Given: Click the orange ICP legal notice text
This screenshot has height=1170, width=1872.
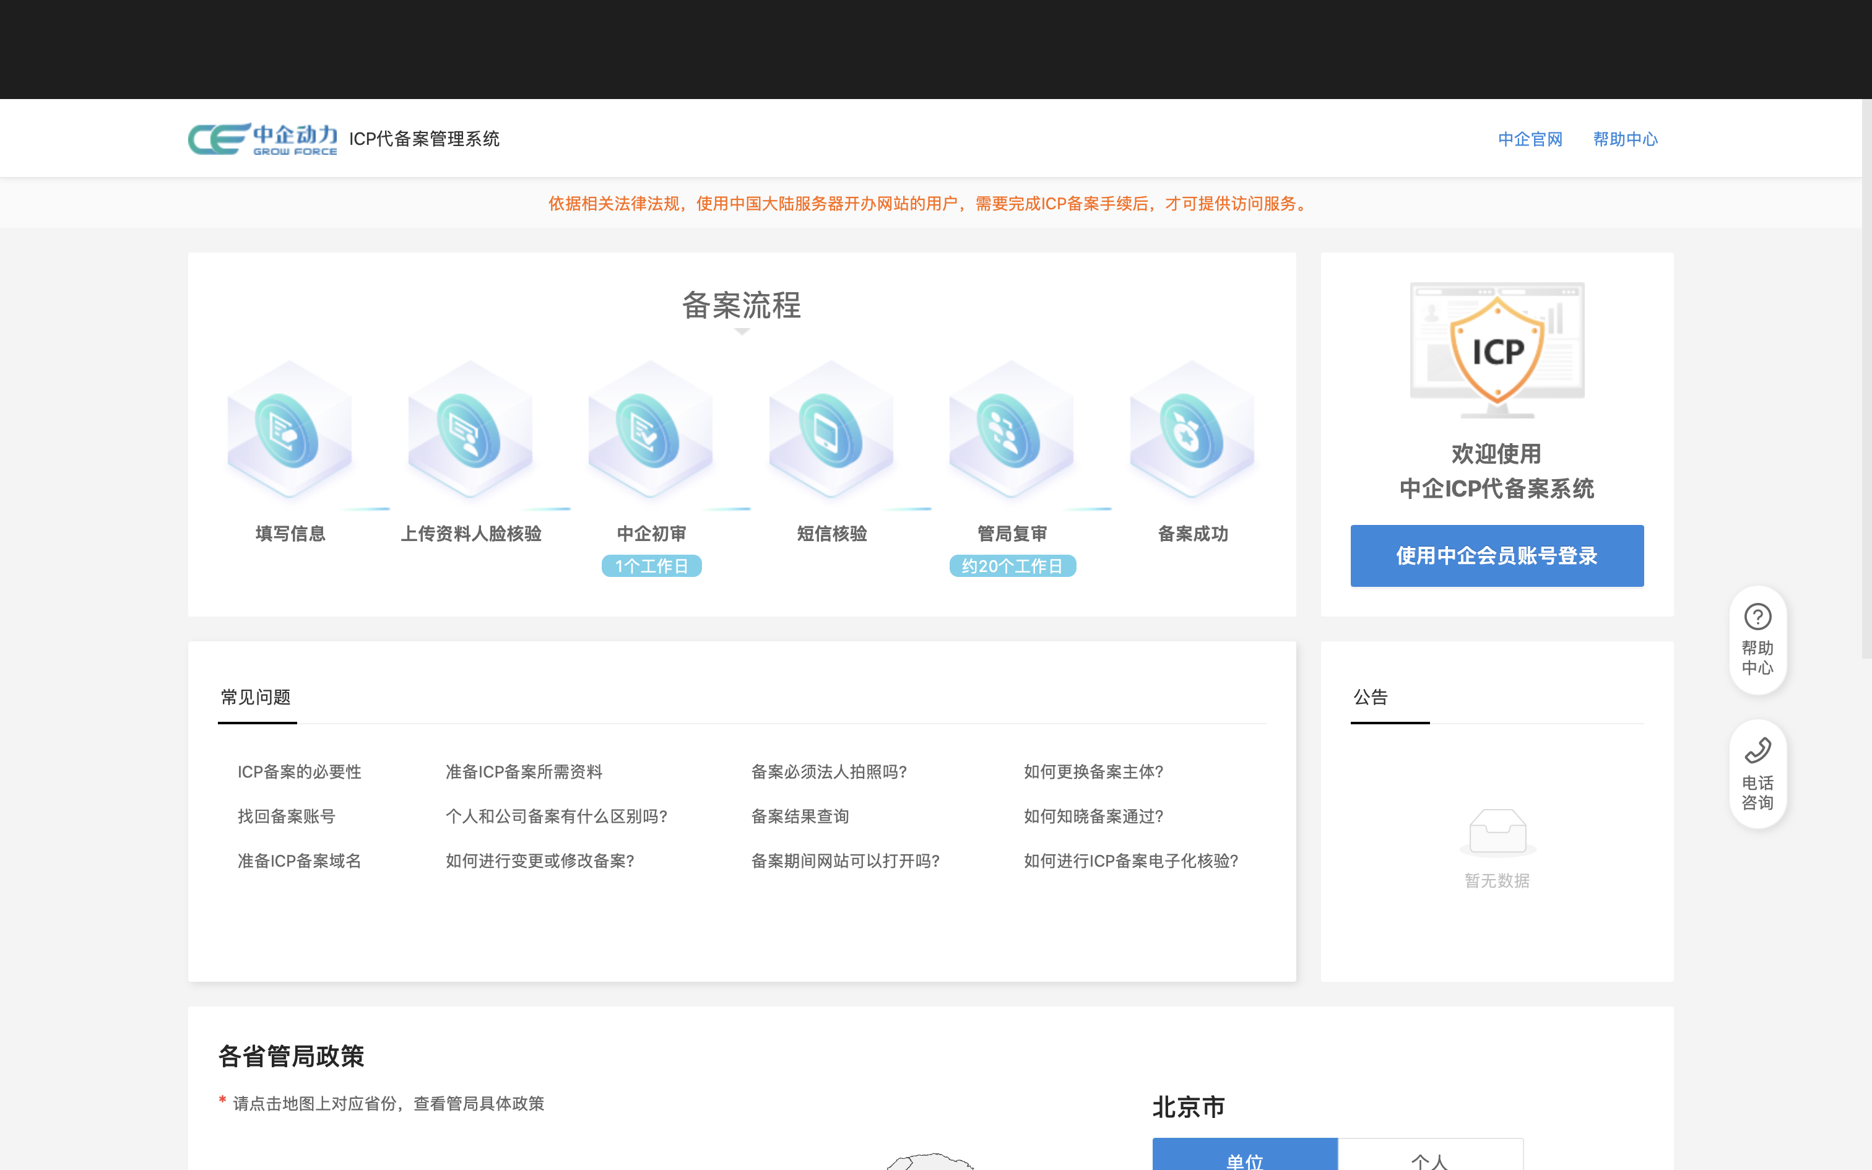Looking at the screenshot, I should point(930,204).
